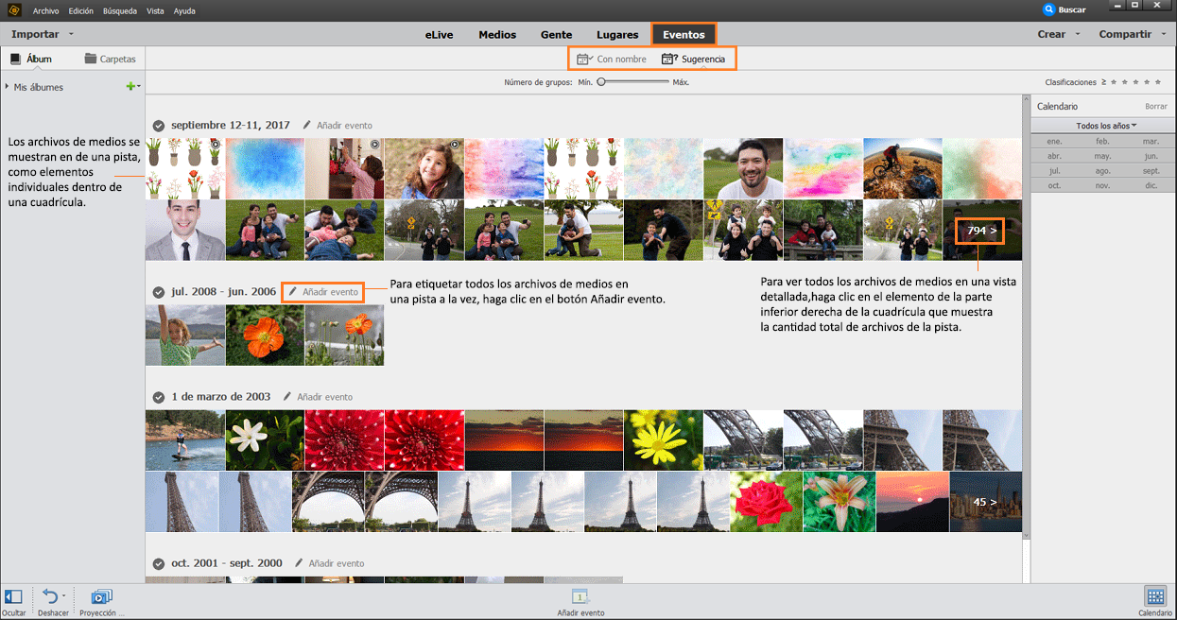Viewport: 1177px width, 620px height.
Task: Toggle checkmark for septiembre 12-11, 2017 track
Action: [159, 125]
